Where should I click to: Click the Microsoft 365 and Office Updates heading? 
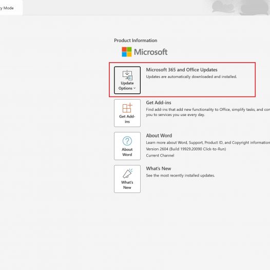click(x=182, y=70)
